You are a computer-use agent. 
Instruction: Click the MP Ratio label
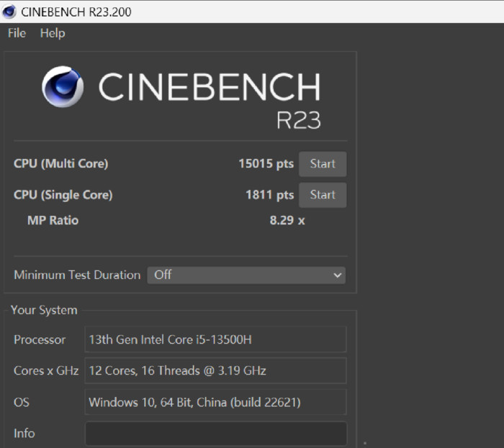(x=53, y=221)
